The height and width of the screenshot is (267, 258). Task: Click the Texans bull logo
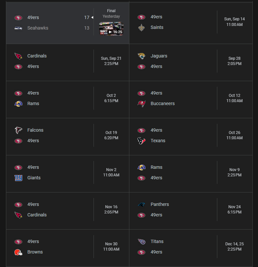click(x=141, y=141)
